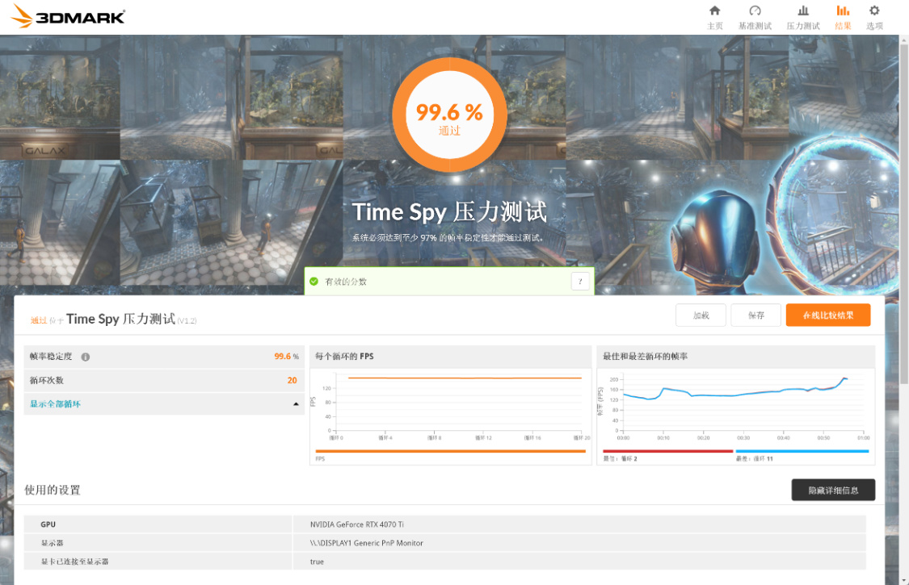The image size is (909, 585).
Task: Open the 压力测试 stress test icon
Action: pos(803,10)
